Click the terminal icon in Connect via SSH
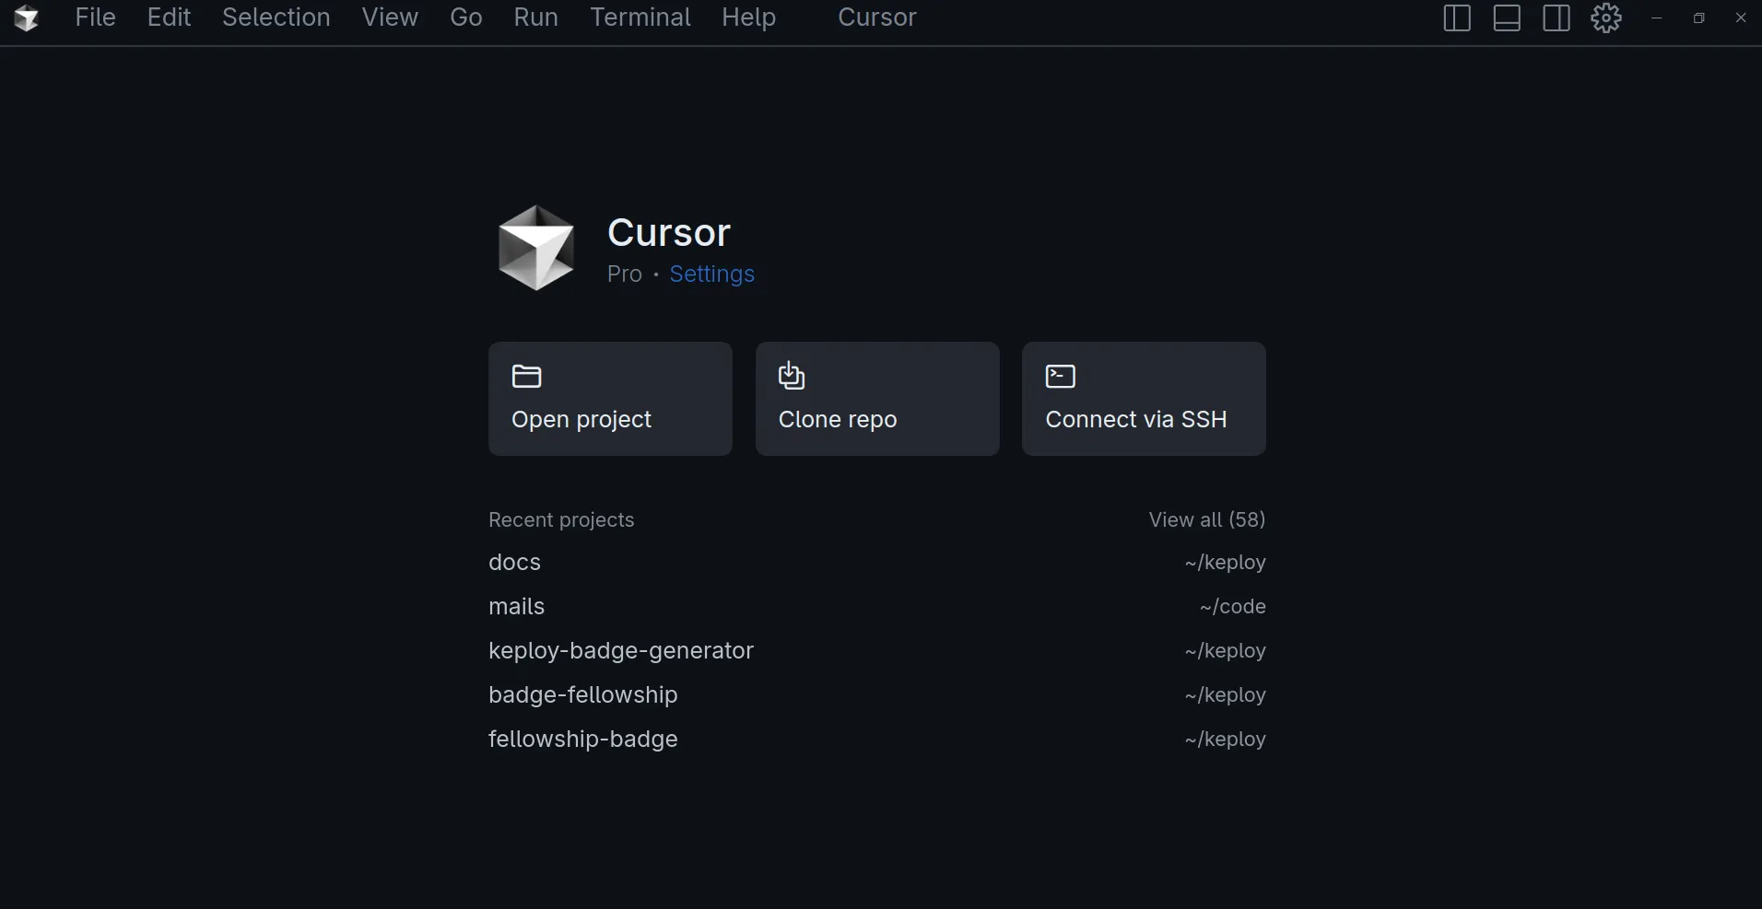 [x=1061, y=376]
